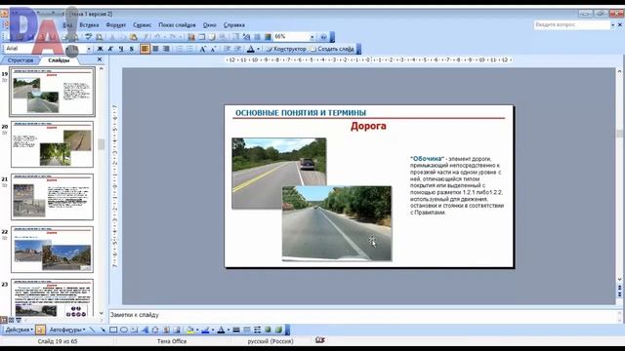Screen dimensions: 625x351
Task: Toggle numbered list
Action: 180,49
